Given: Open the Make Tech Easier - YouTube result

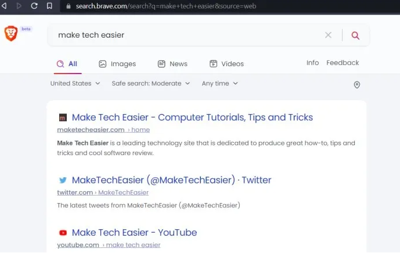Looking at the screenshot, I should point(135,232).
